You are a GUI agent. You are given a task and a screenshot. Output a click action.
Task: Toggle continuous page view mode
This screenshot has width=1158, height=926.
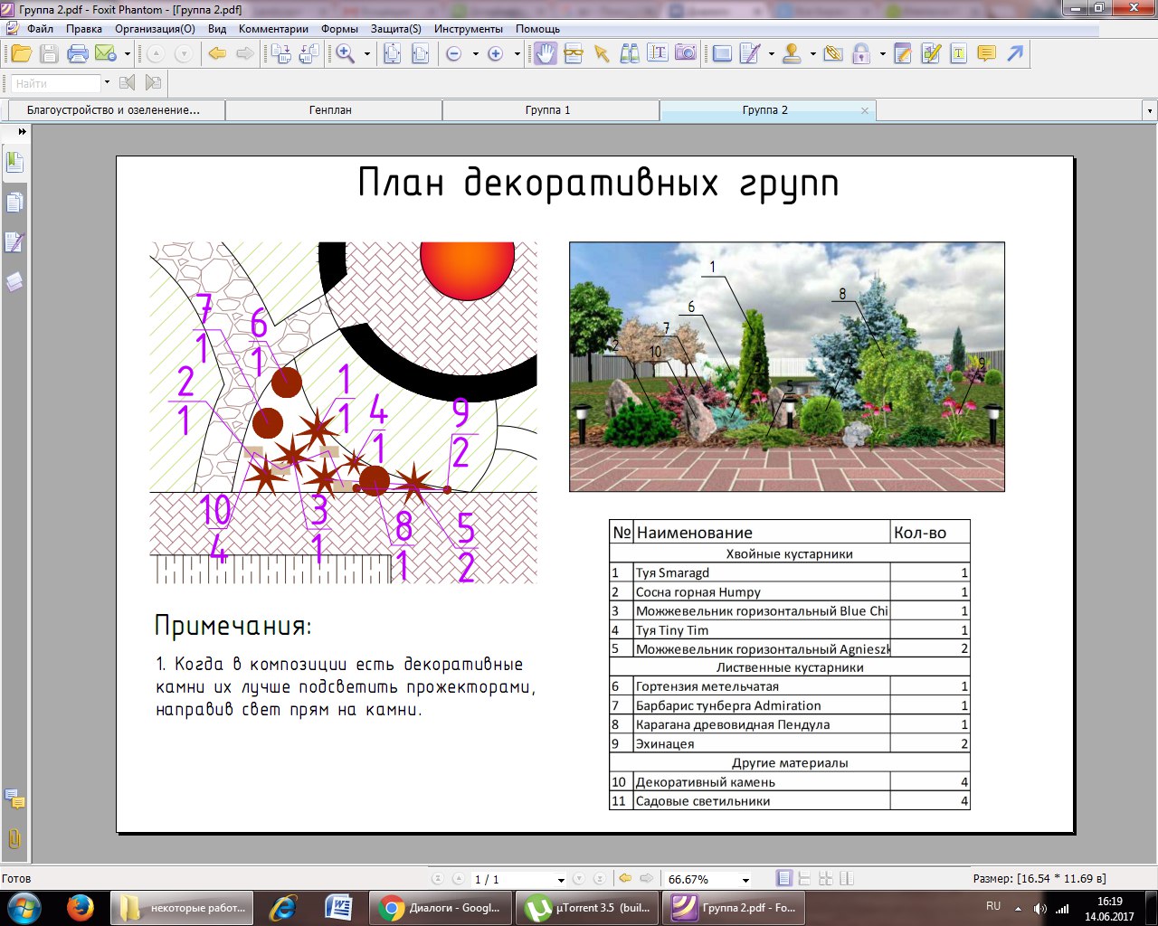click(x=804, y=878)
